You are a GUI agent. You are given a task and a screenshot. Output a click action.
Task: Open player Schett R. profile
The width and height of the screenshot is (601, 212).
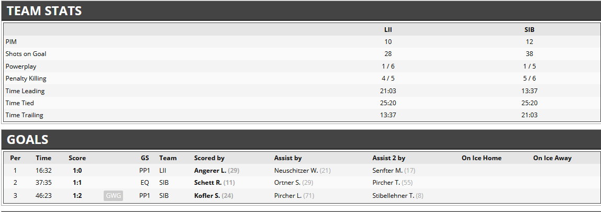208,183
